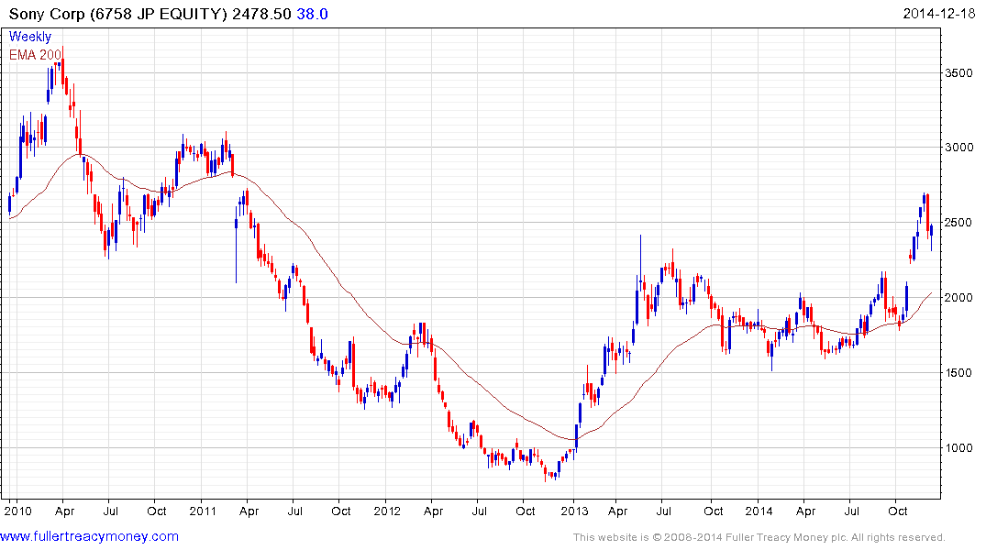Click the 3500 price axis label
This screenshot has height=550, width=986.
click(959, 73)
